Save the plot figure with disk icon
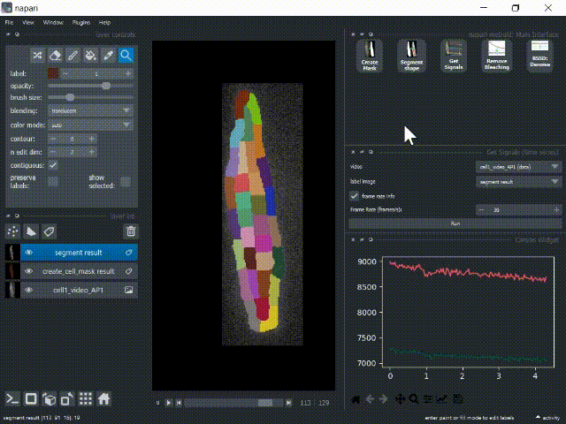 [x=458, y=399]
